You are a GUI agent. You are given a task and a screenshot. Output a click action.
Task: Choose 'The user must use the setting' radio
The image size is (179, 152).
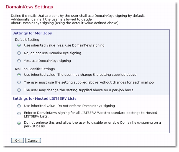click(19, 82)
